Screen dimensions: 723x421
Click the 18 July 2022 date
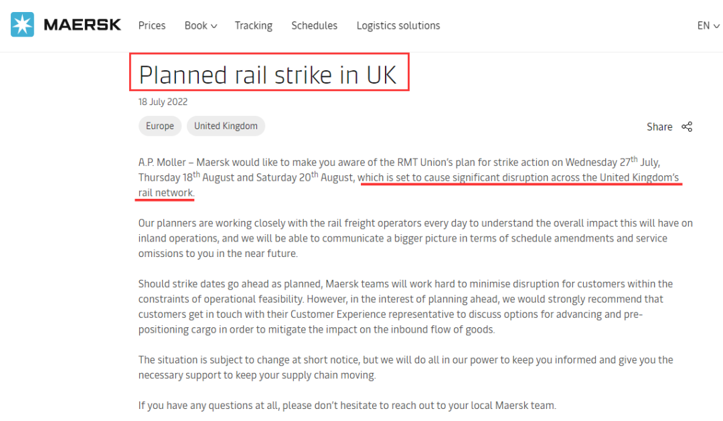point(163,102)
